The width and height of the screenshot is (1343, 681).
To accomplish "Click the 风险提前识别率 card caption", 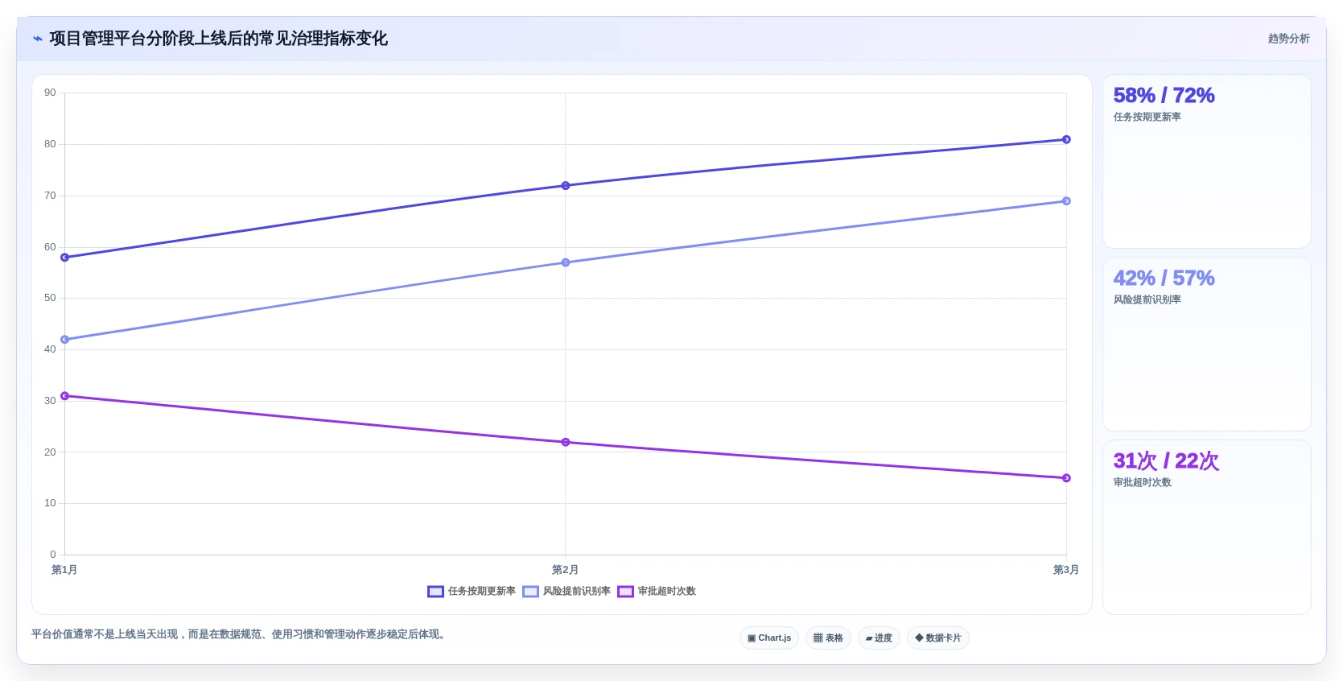I will coord(1147,300).
